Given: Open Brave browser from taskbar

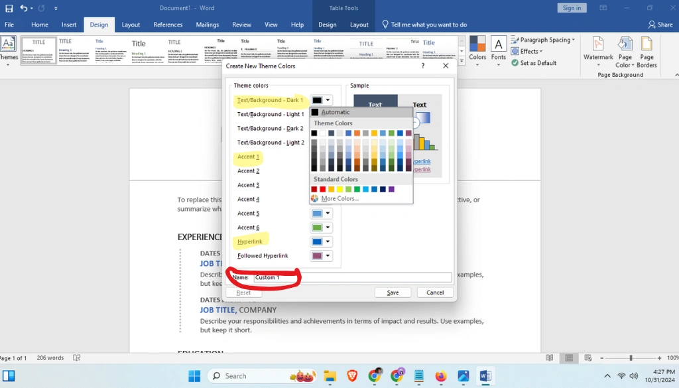Looking at the screenshot, I should (x=352, y=376).
